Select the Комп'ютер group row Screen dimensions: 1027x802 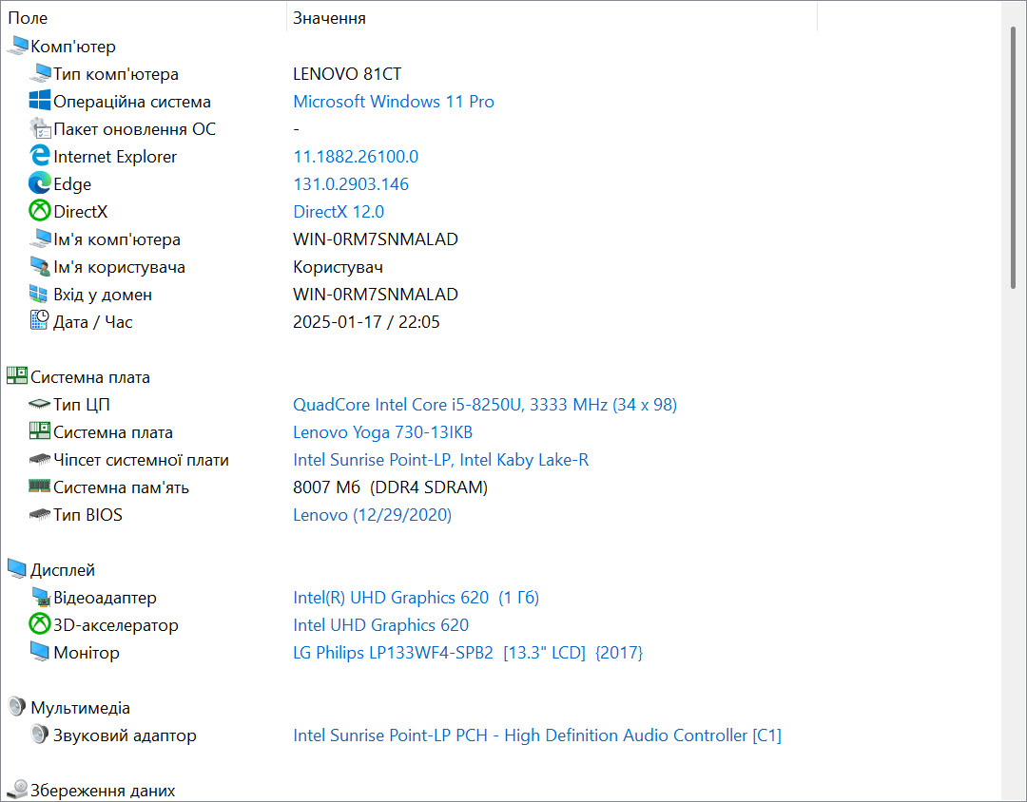[72, 47]
